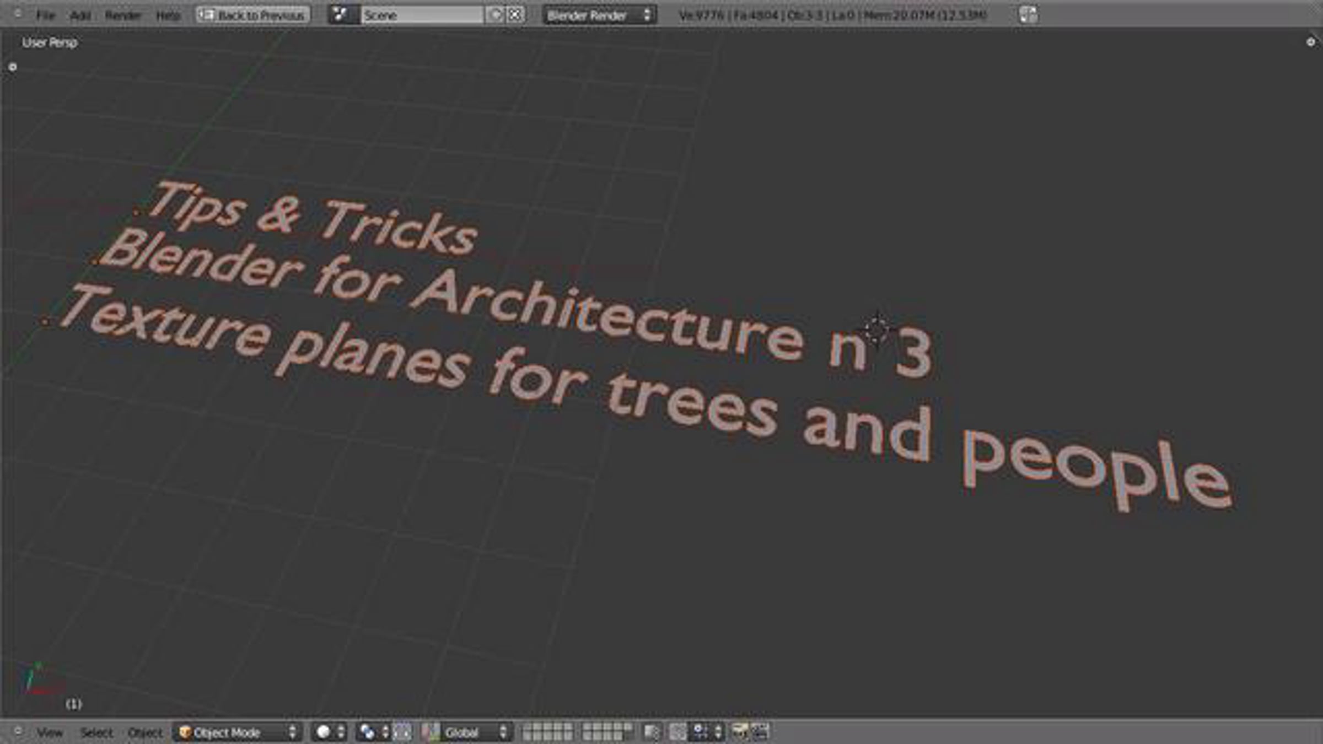Add a new scene with the plus button
This screenshot has width=1323, height=744.
tap(496, 15)
